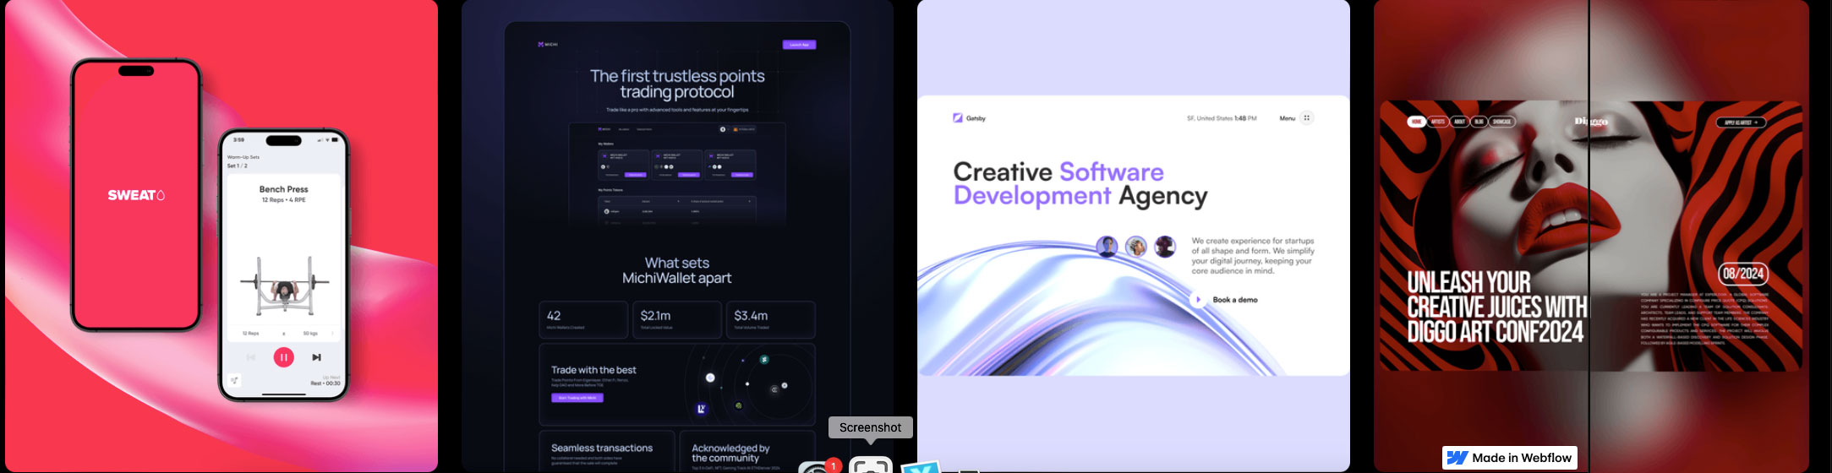
Task: Select the Home pill on Diggo nav
Action: [1416, 122]
